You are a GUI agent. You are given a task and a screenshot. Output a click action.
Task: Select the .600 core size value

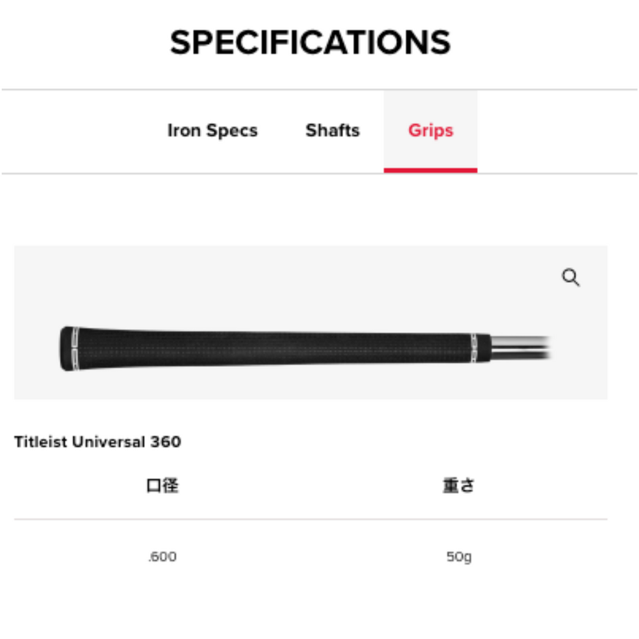162,557
